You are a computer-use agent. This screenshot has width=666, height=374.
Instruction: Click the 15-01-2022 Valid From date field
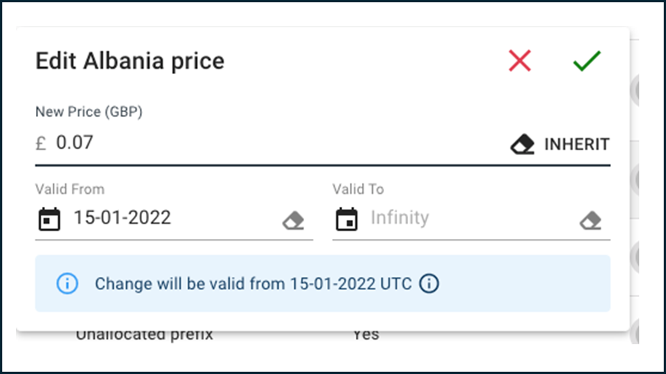(x=174, y=218)
